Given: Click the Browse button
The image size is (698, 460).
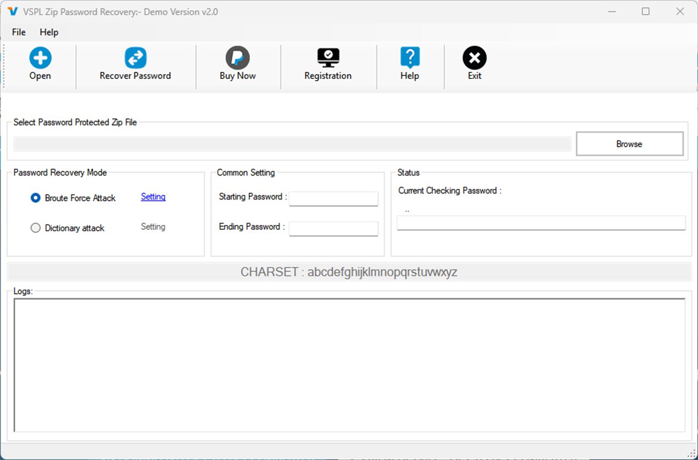Looking at the screenshot, I should 630,144.
